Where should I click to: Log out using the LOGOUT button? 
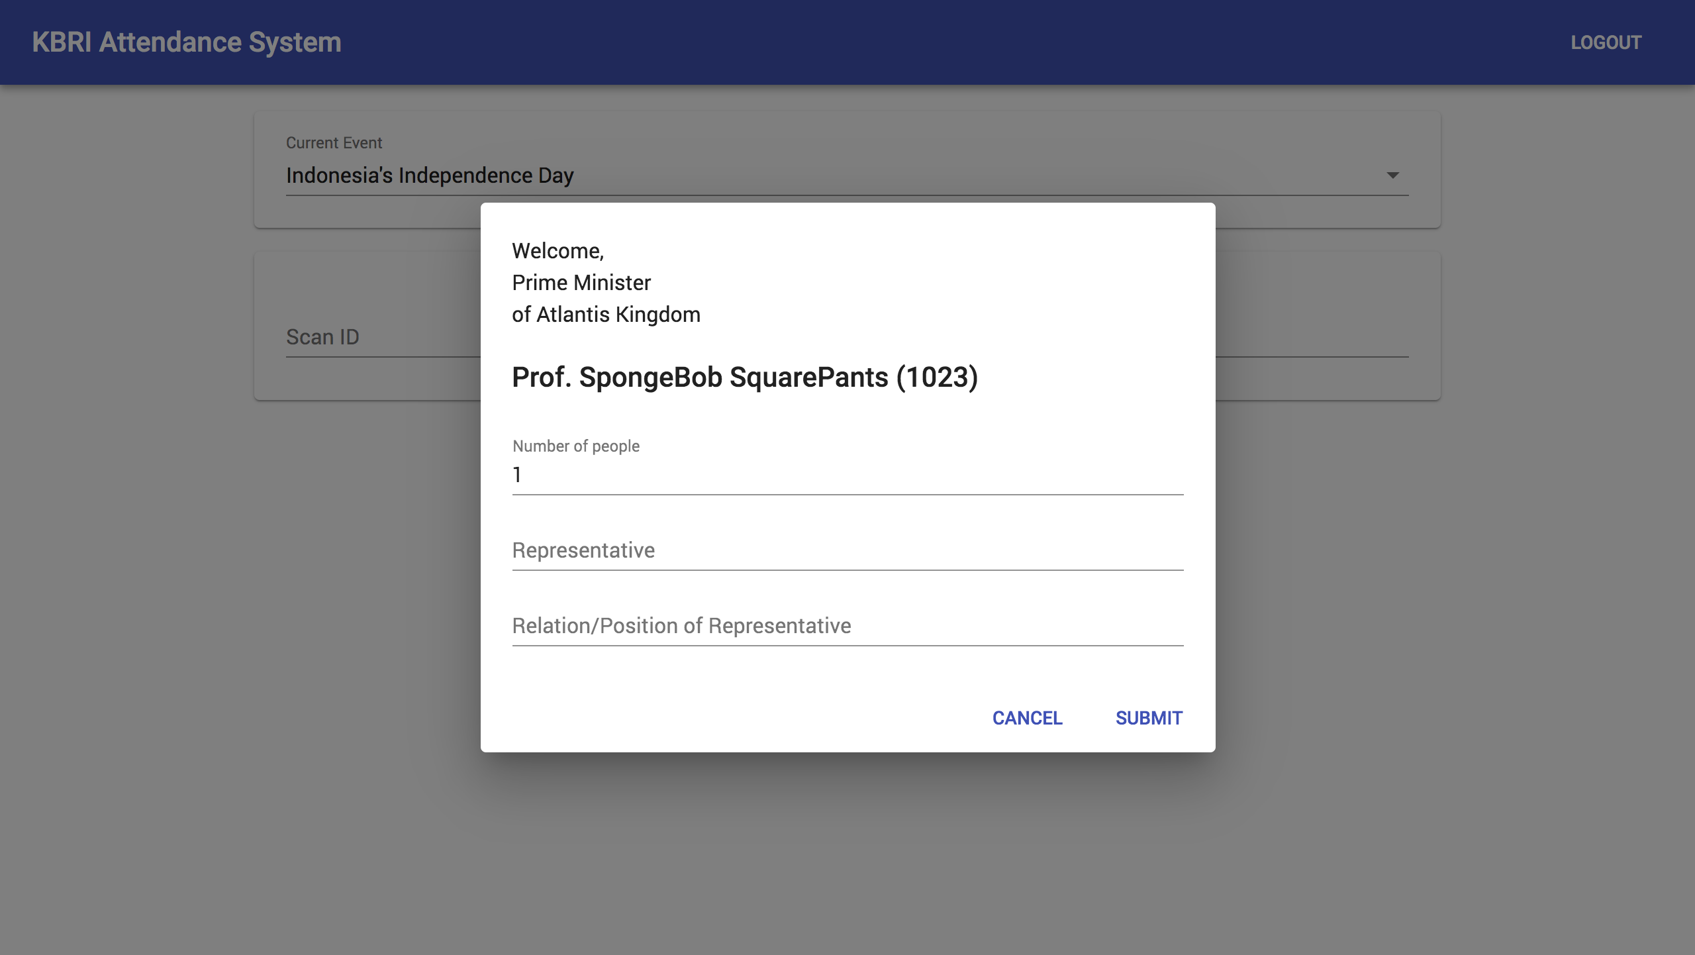click(1606, 42)
